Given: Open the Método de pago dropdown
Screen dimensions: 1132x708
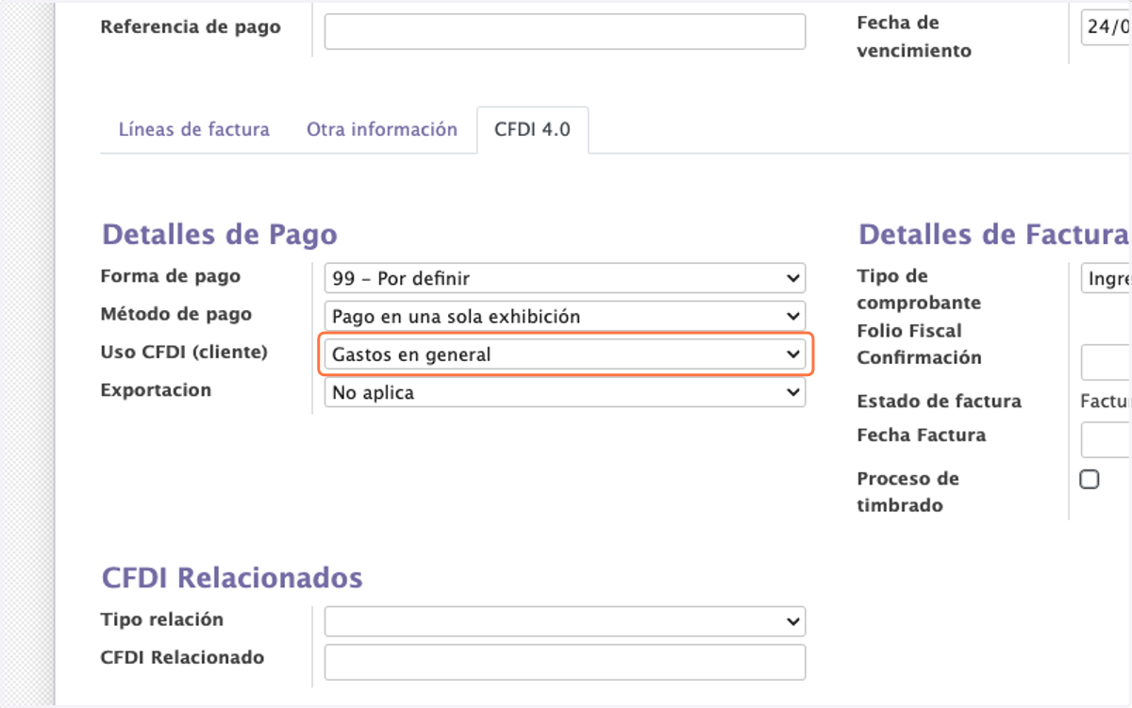Looking at the screenshot, I should [565, 316].
